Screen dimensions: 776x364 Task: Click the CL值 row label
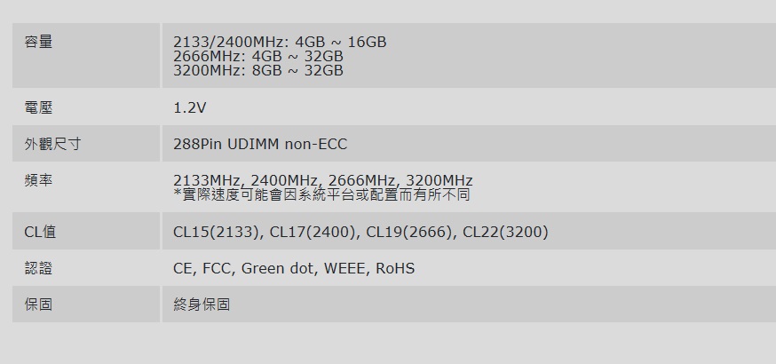pyautogui.click(x=40, y=232)
